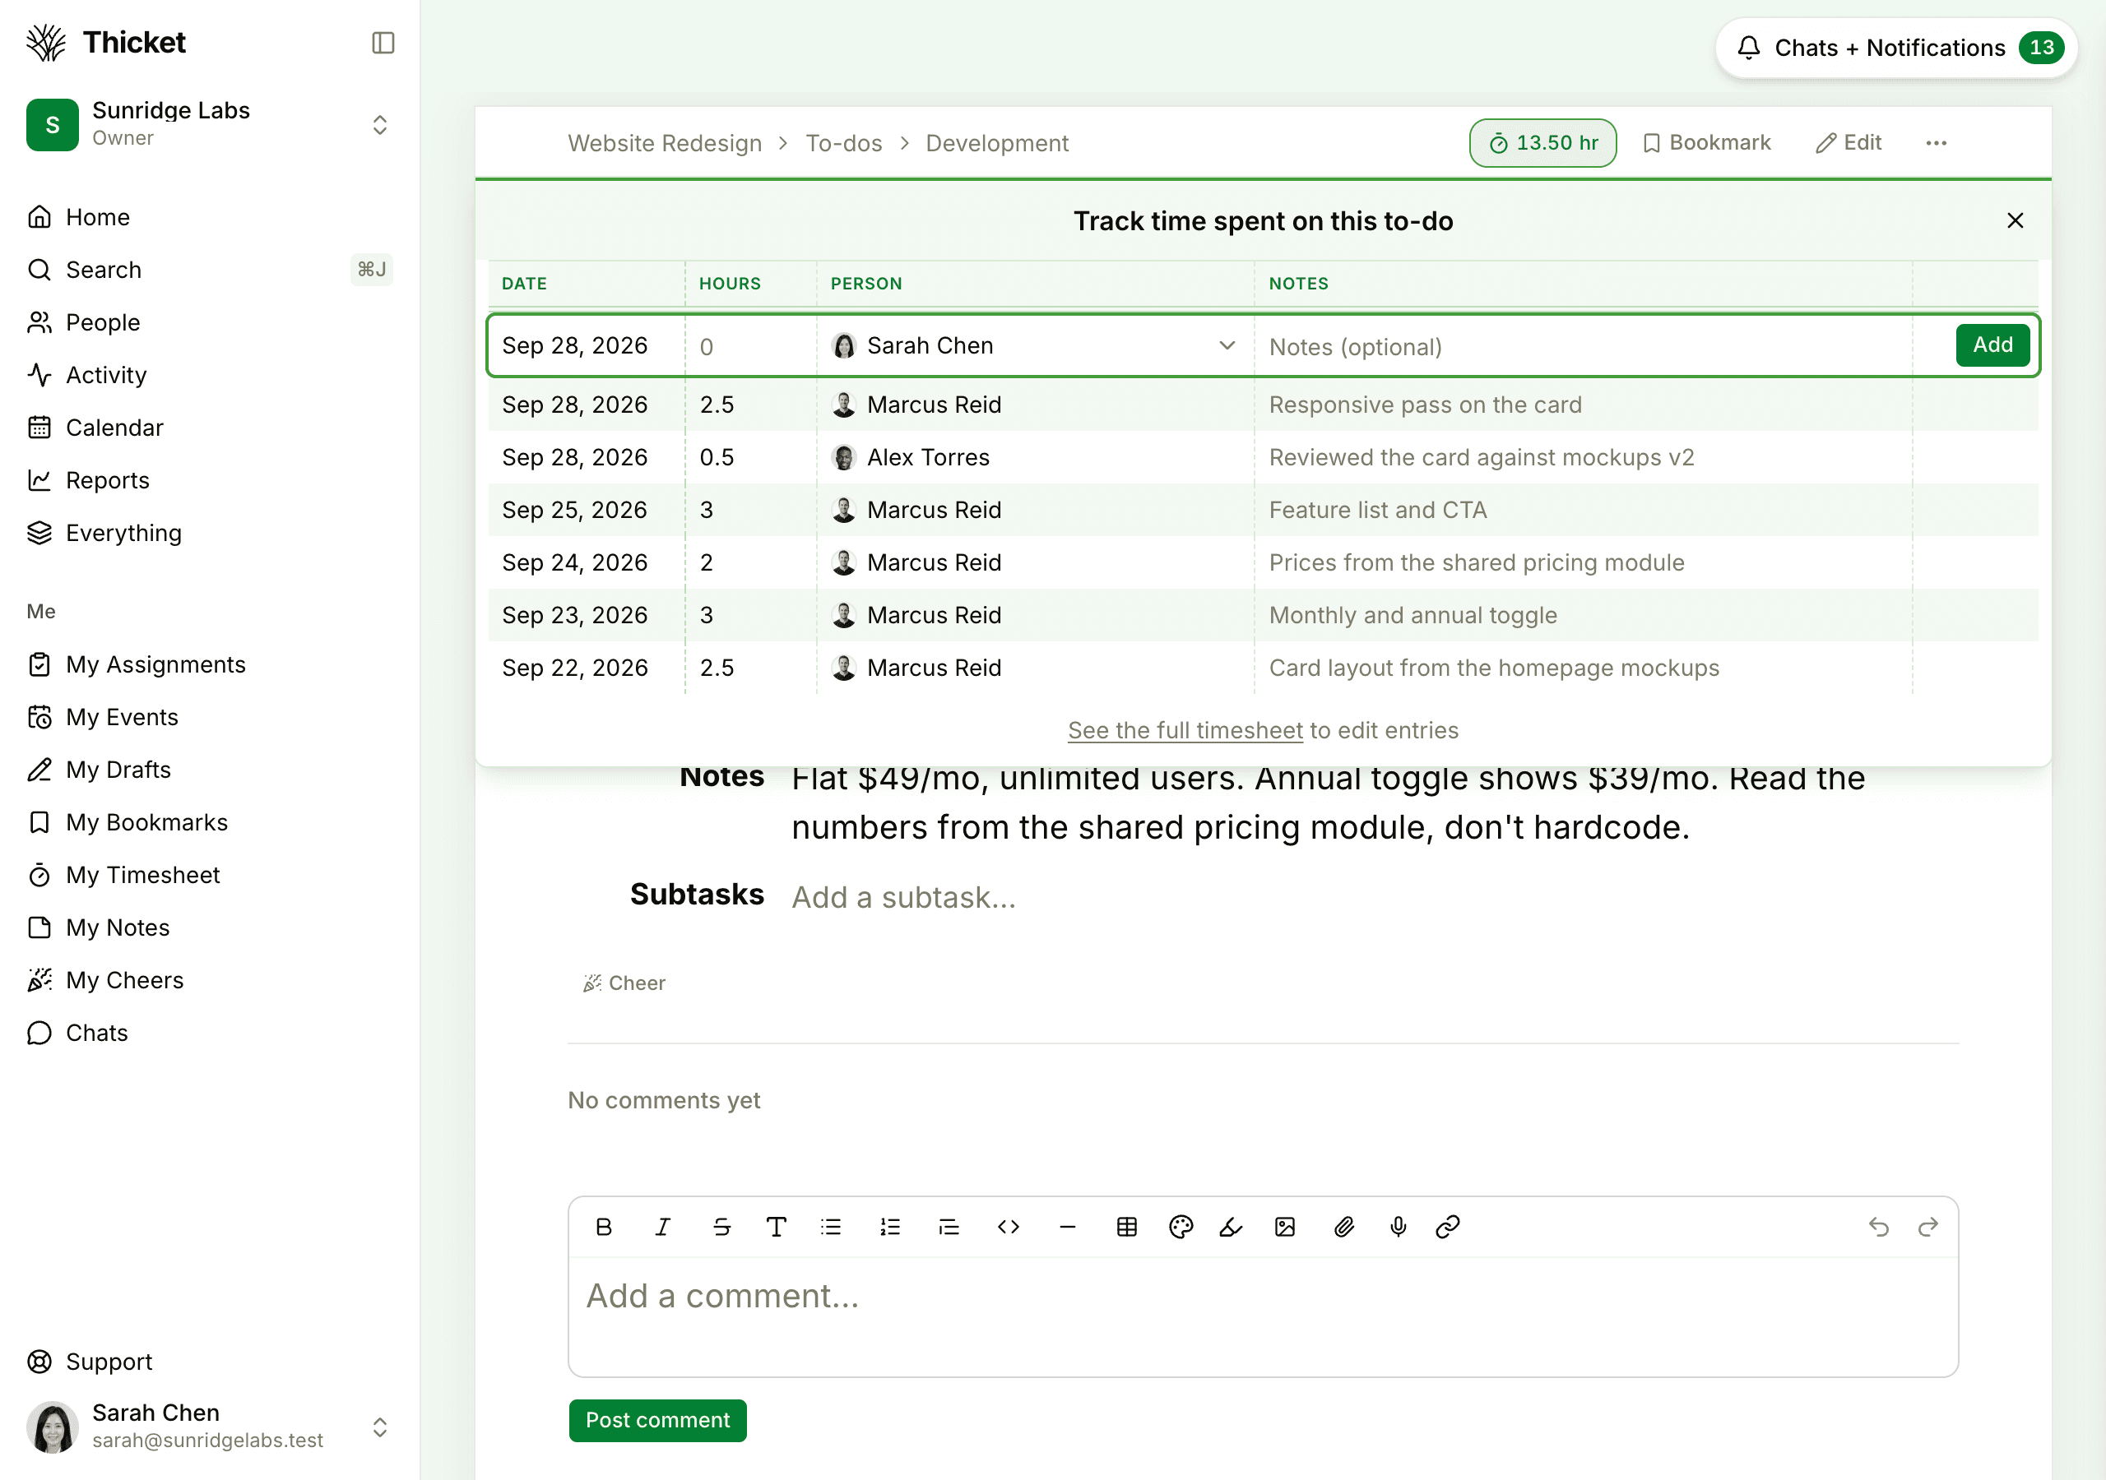Insert image into comment
This screenshot has height=1480, width=2106.
point(1285,1227)
